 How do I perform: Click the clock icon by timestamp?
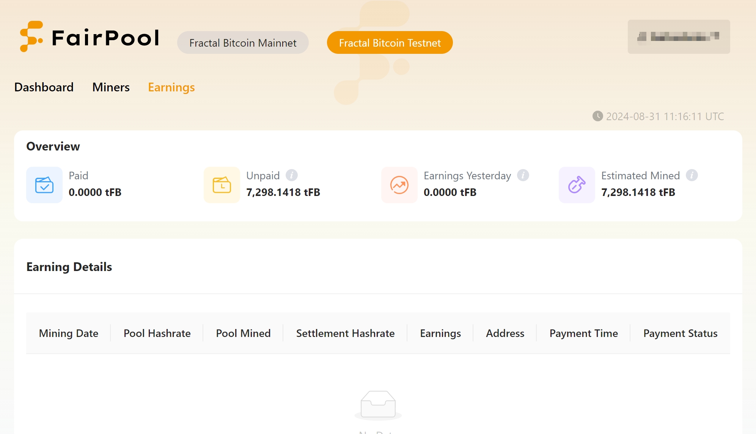(x=597, y=116)
